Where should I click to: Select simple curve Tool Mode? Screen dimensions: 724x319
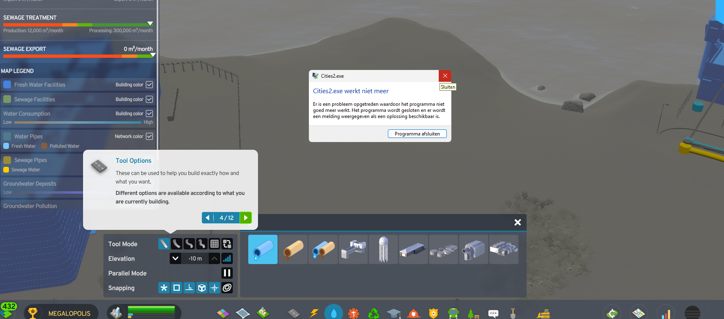coord(177,244)
